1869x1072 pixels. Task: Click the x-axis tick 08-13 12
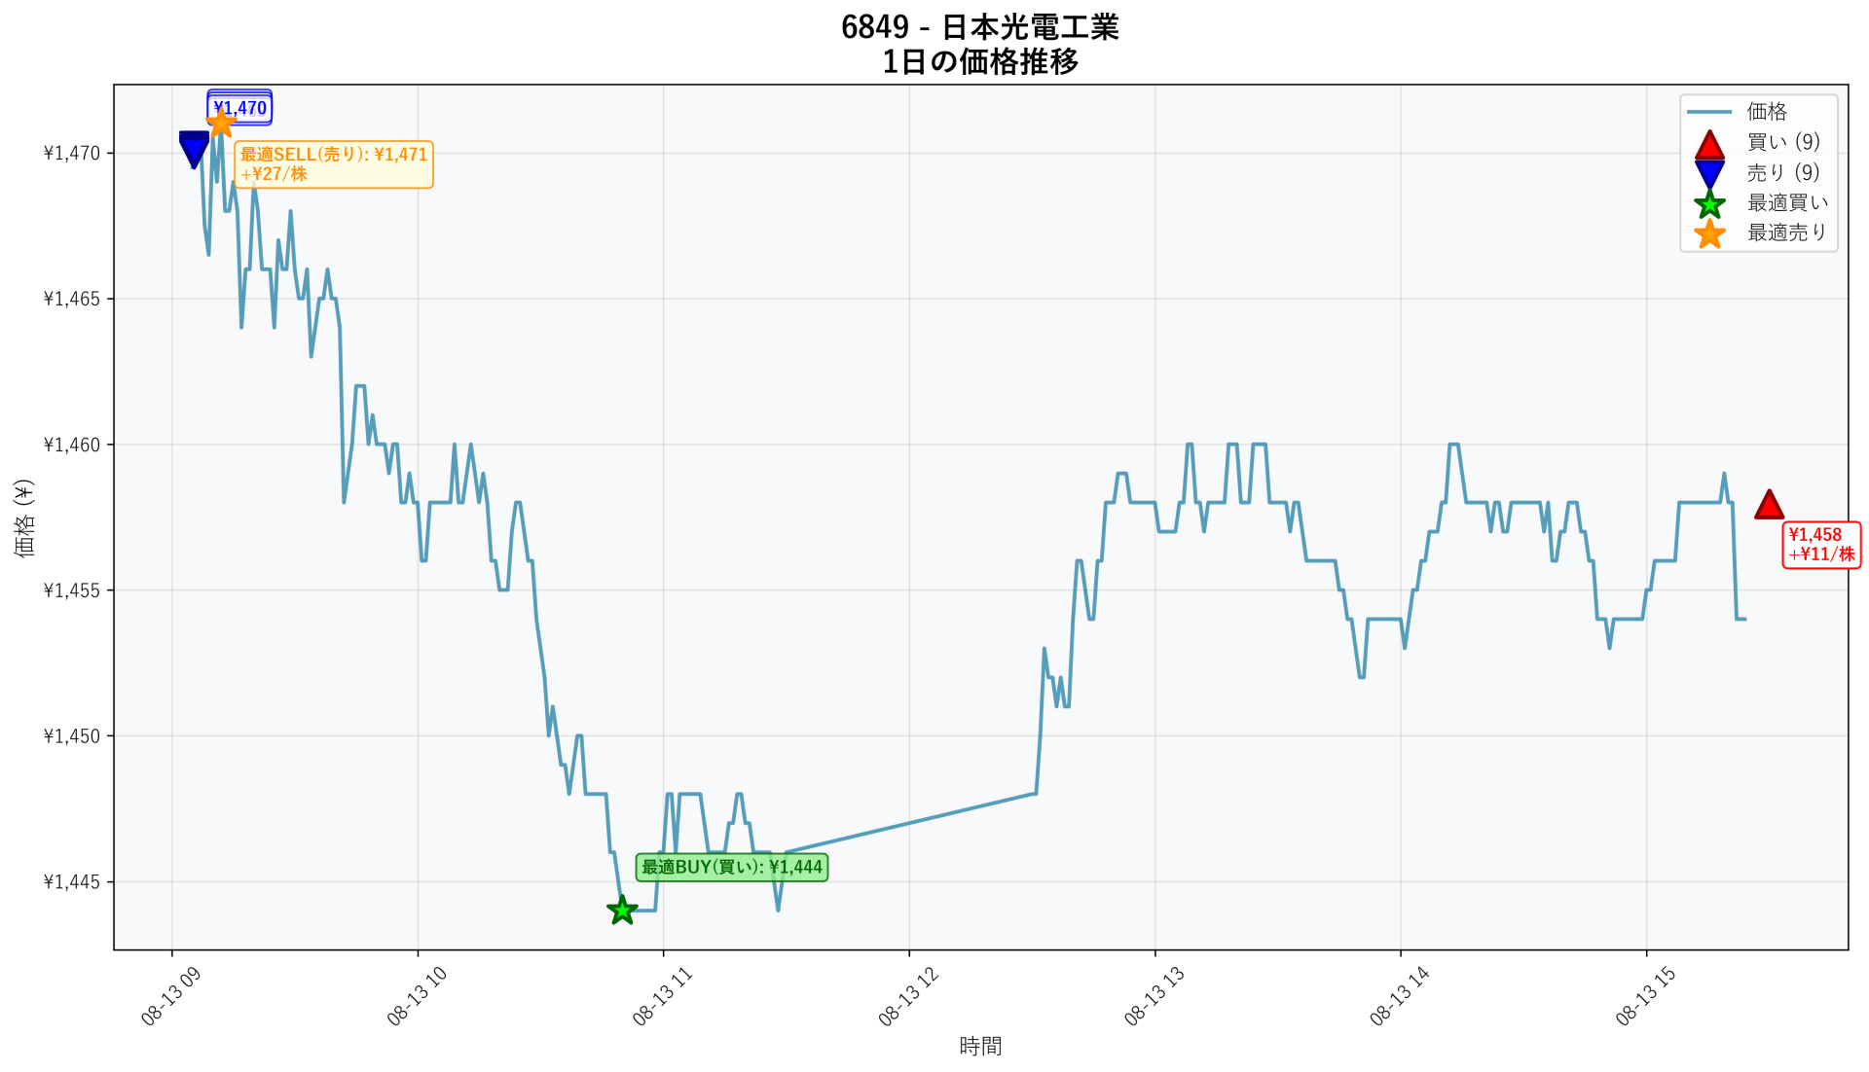(x=909, y=996)
